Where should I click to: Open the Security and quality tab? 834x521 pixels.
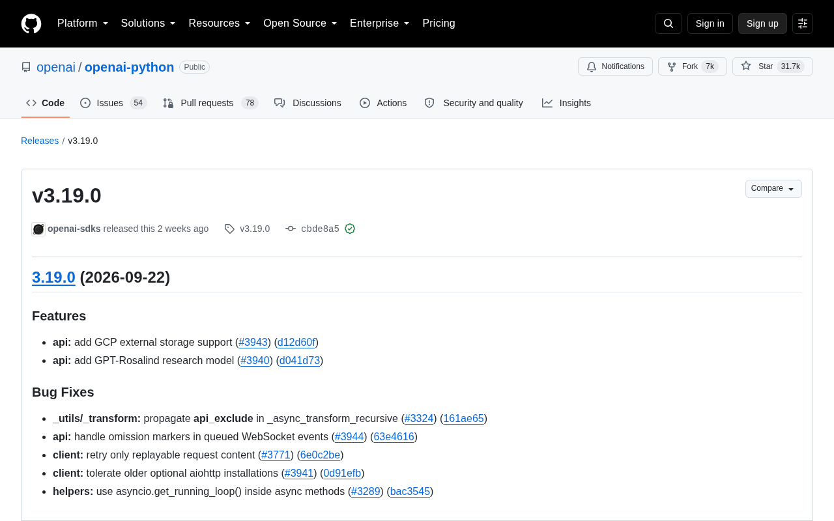[x=474, y=103]
